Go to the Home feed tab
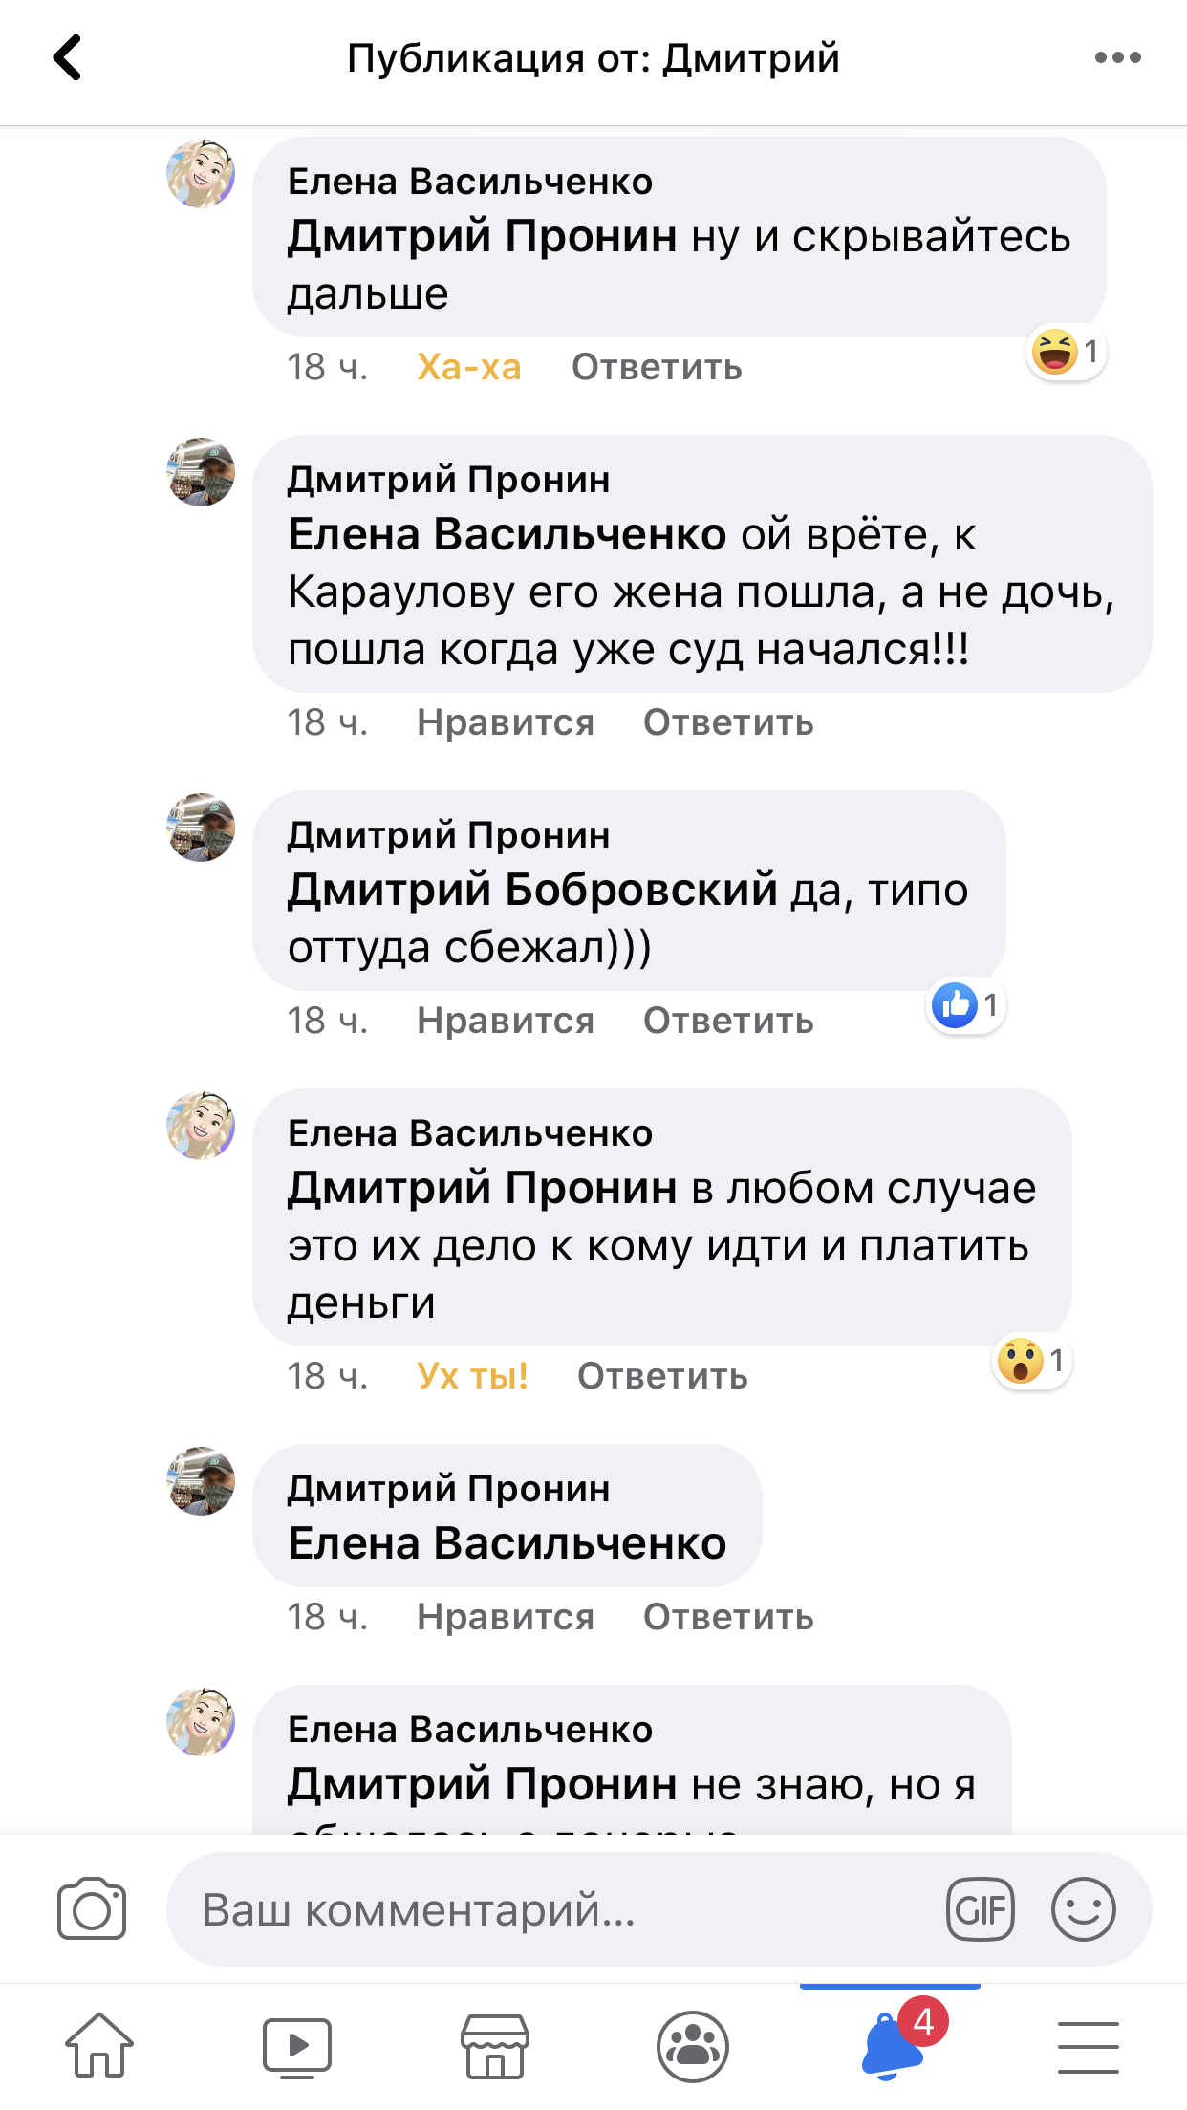Screen dimensions: 1187x2110 (99, 2046)
